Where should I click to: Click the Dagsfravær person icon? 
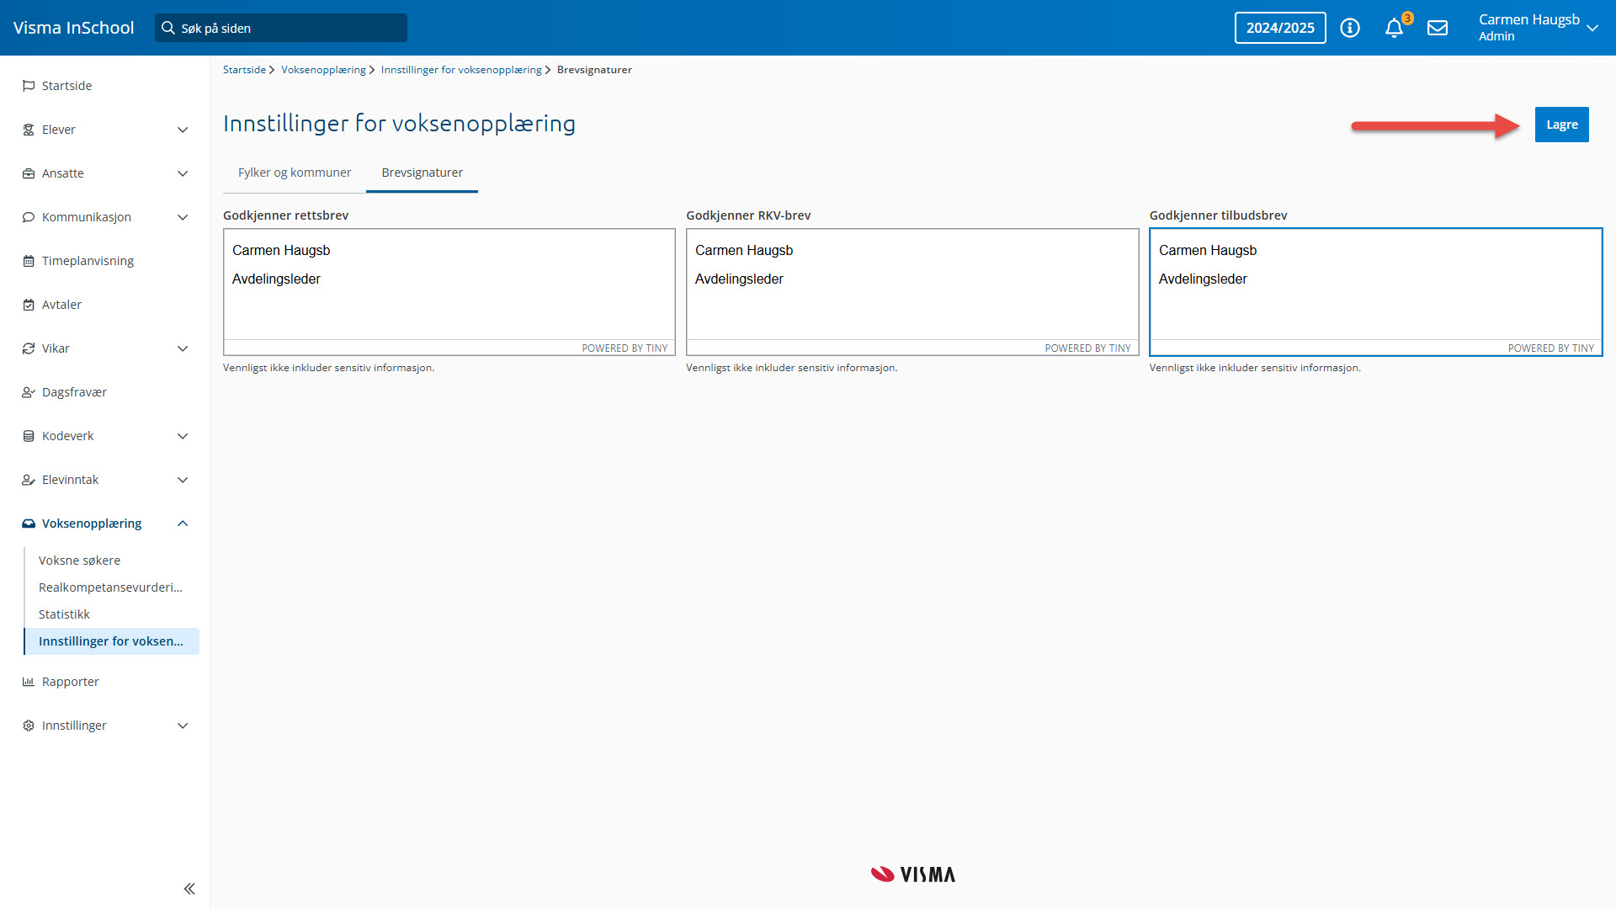(29, 392)
